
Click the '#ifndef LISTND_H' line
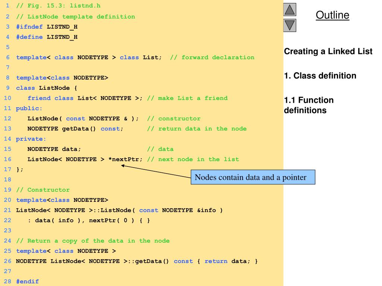47,27
